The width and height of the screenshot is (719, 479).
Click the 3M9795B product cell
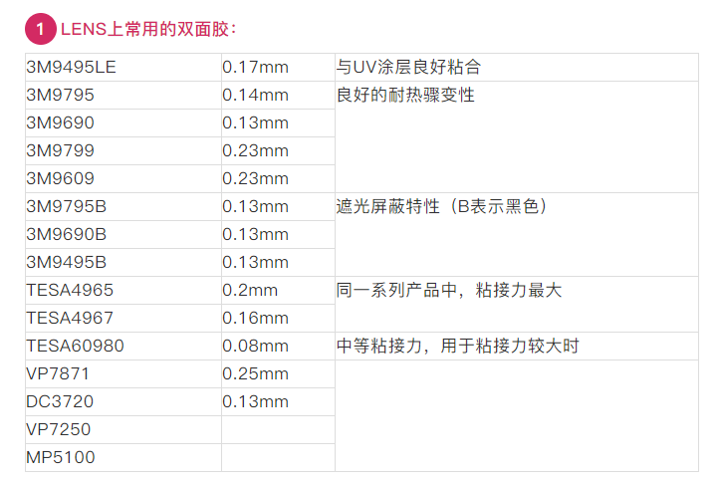(x=123, y=207)
